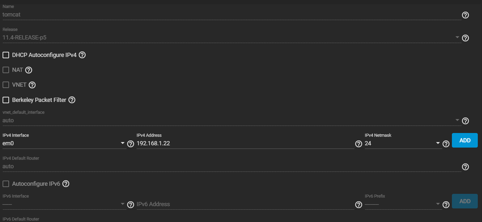Check the Autoconfigure IPv6 box

coord(6,184)
